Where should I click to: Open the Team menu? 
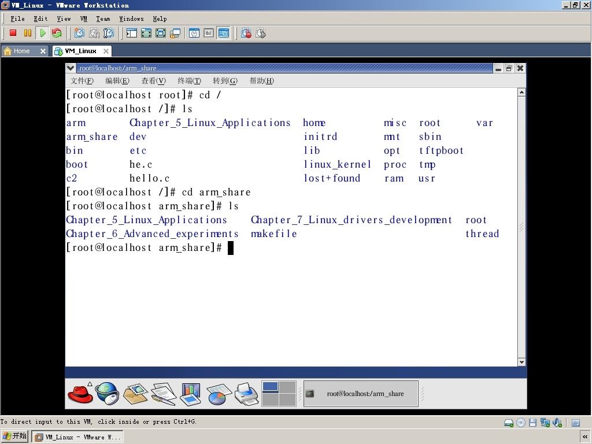pyautogui.click(x=103, y=18)
